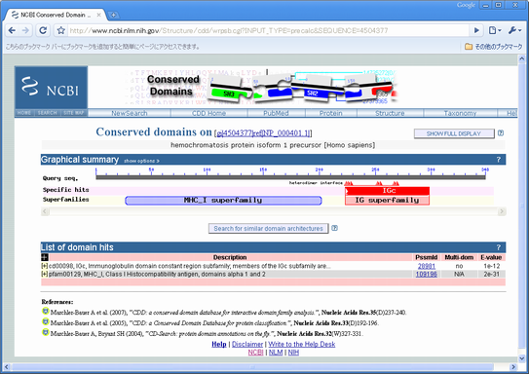Viewport: 529px width, 374px height.
Task: Click help icon next to Show Full Display
Action: coord(501,133)
